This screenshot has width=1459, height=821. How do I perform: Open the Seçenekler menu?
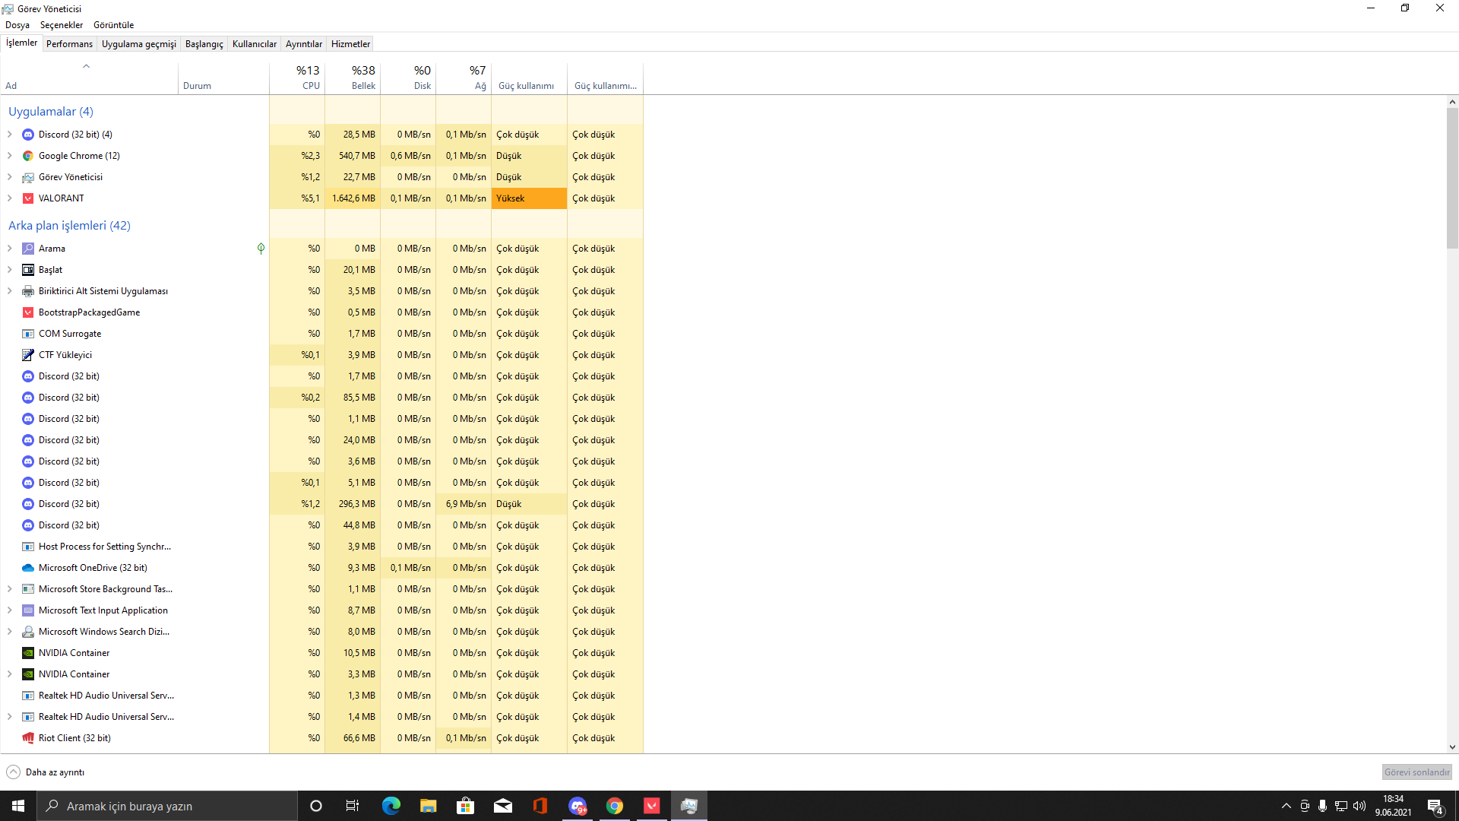tap(62, 25)
